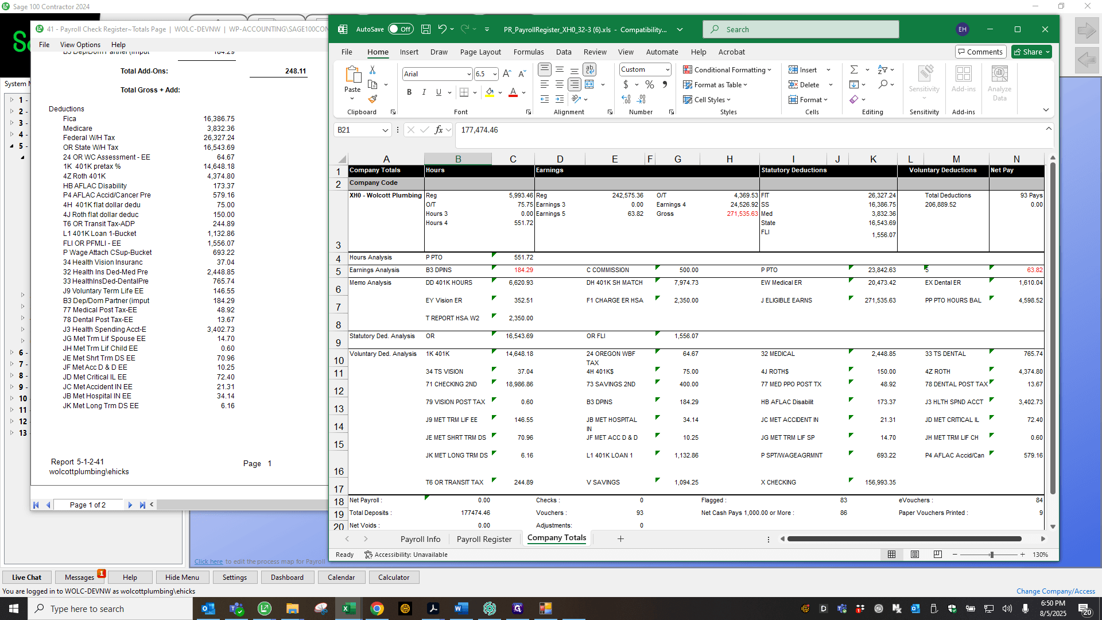
Task: Open the font size 6.5 dropdown
Action: (495, 74)
